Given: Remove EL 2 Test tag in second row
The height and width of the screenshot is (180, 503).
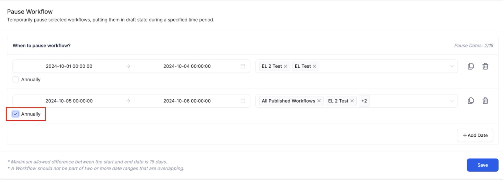Looking at the screenshot, I should pyautogui.click(x=352, y=101).
